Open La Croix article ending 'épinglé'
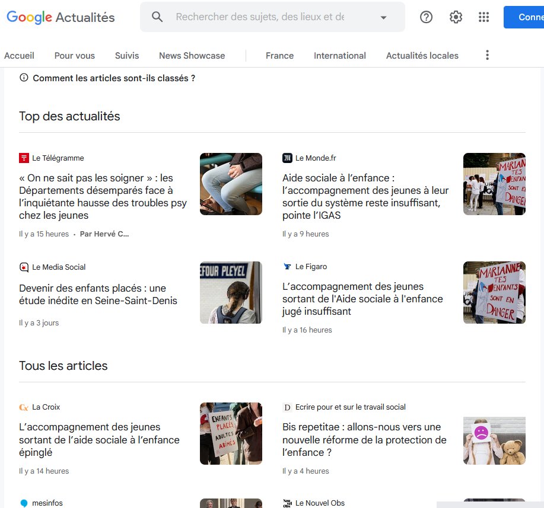The height and width of the screenshot is (508, 544). pos(99,440)
